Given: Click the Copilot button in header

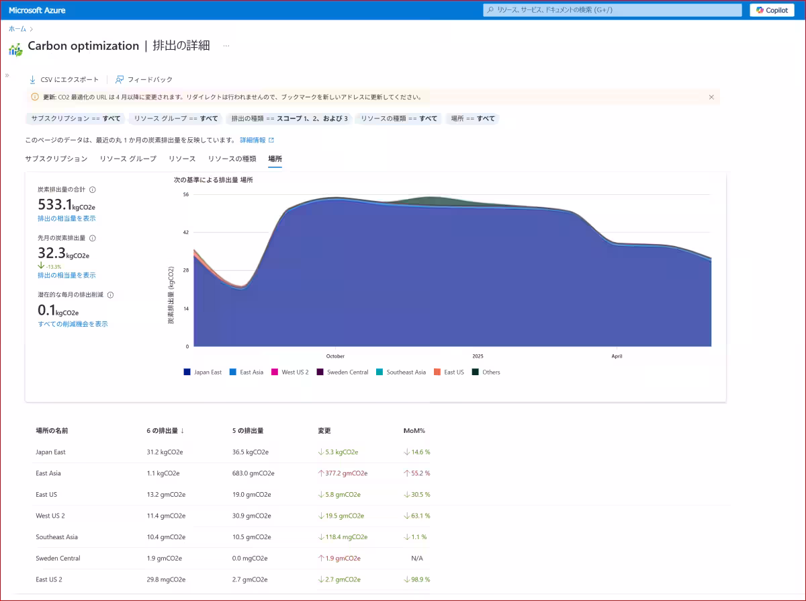Looking at the screenshot, I should click(x=772, y=10).
